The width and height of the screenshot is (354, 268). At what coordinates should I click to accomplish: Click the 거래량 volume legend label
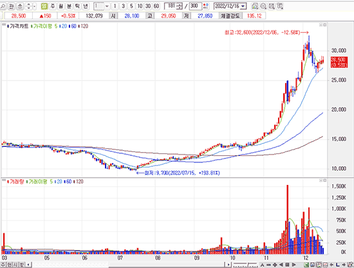point(15,182)
